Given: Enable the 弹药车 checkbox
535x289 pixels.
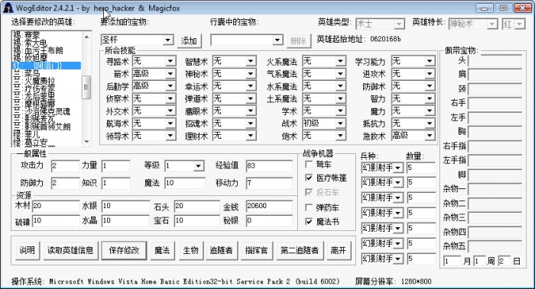Looking at the screenshot, I should pos(309,207).
